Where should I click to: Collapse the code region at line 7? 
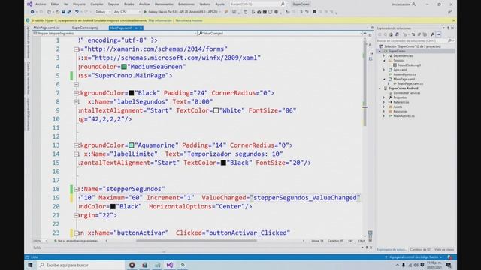pos(76,93)
